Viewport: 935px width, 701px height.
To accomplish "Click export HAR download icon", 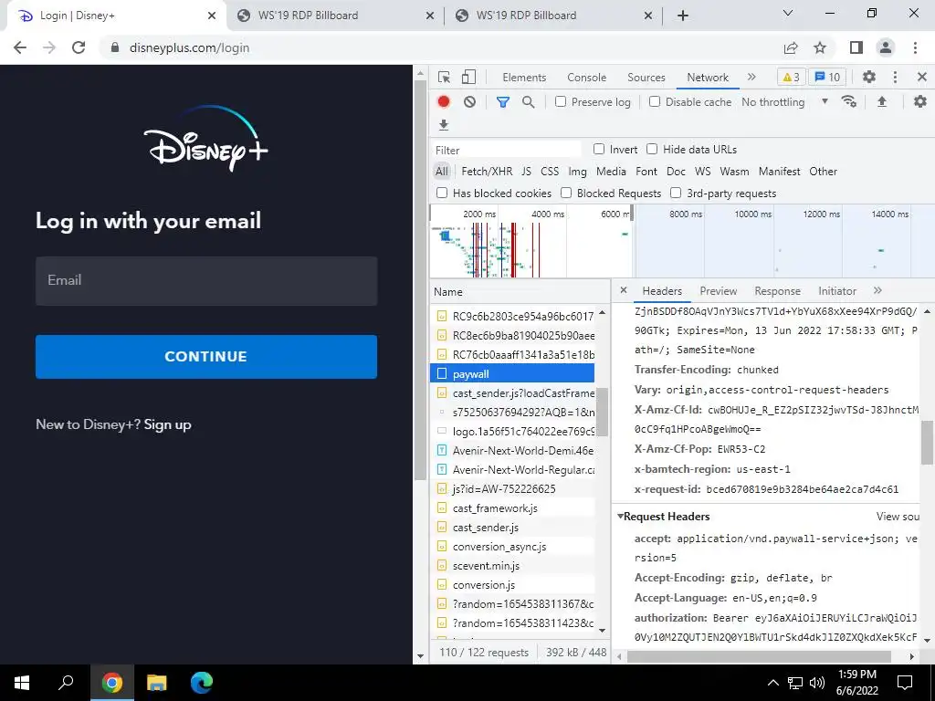I will tap(444, 124).
